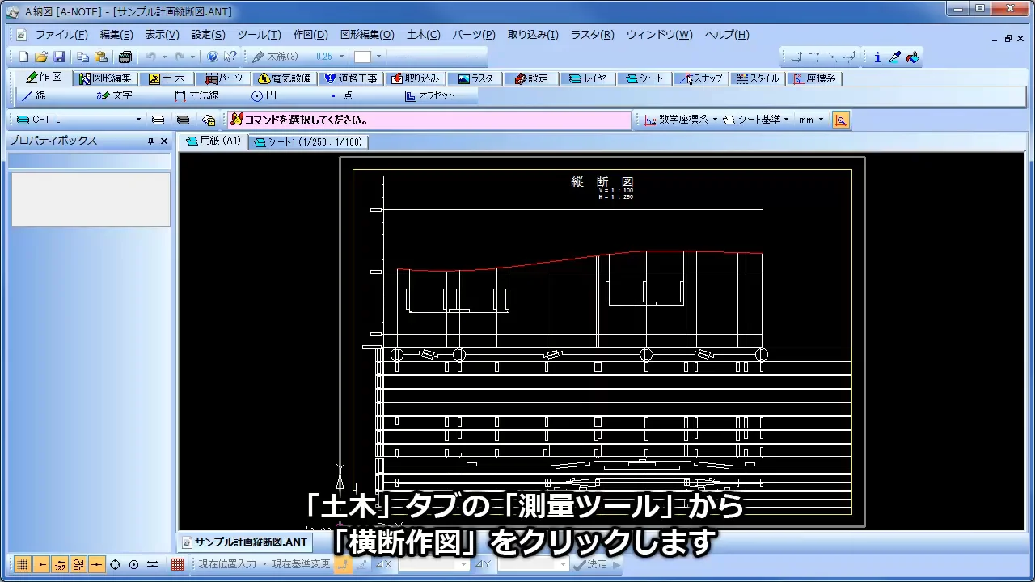1035x582 pixels.
Task: Copy selection using the copy icon
Action: point(82,57)
